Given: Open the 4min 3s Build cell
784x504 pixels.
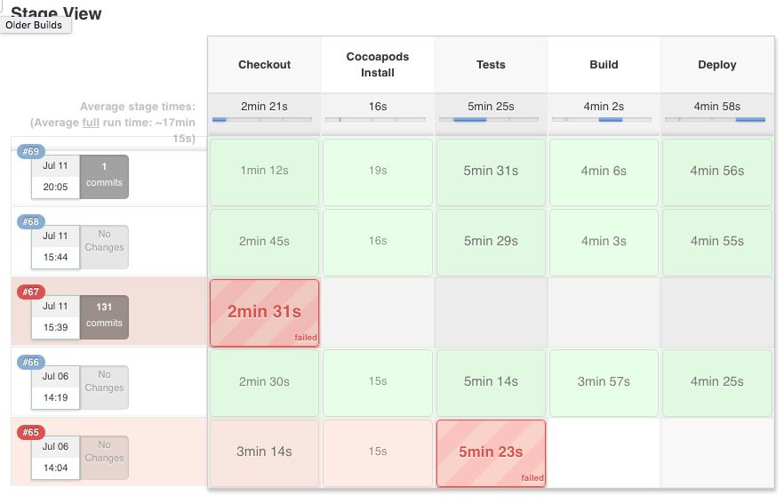Looking at the screenshot, I should [x=604, y=243].
